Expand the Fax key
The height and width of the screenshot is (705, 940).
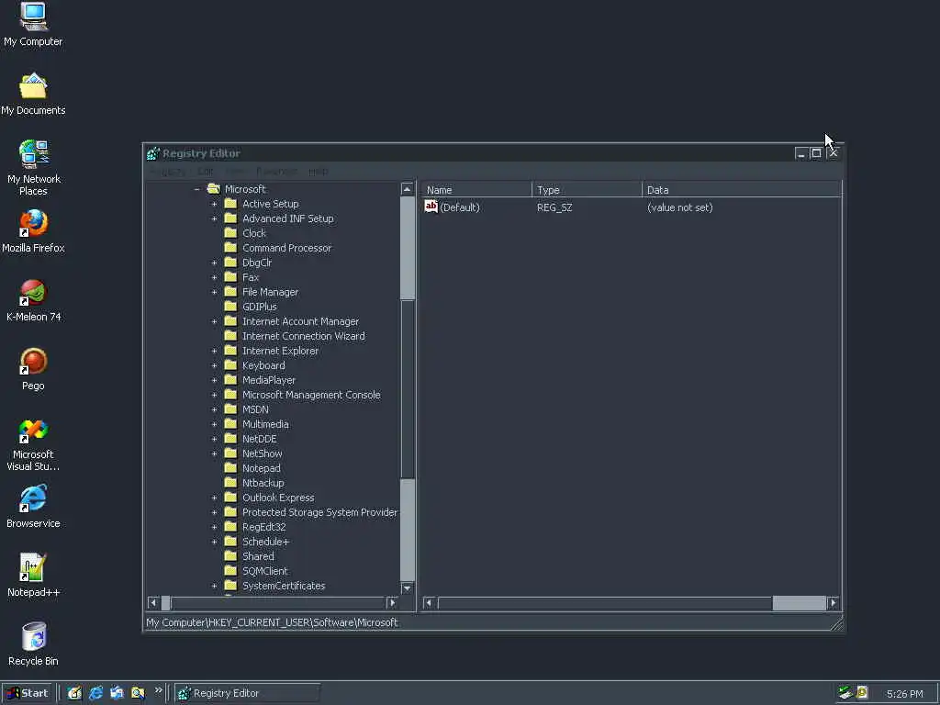pyautogui.click(x=214, y=277)
